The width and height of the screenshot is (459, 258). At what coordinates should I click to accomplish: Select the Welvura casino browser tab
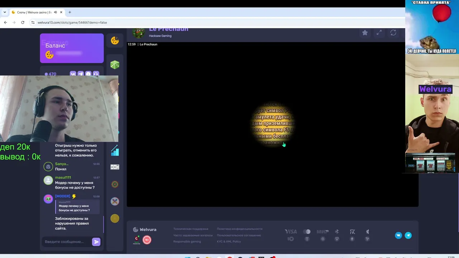(x=37, y=12)
